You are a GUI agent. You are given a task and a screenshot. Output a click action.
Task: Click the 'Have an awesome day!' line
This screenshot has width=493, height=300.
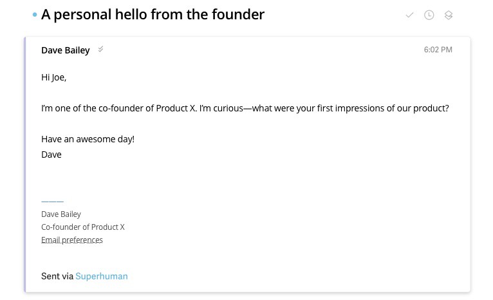[88, 138]
